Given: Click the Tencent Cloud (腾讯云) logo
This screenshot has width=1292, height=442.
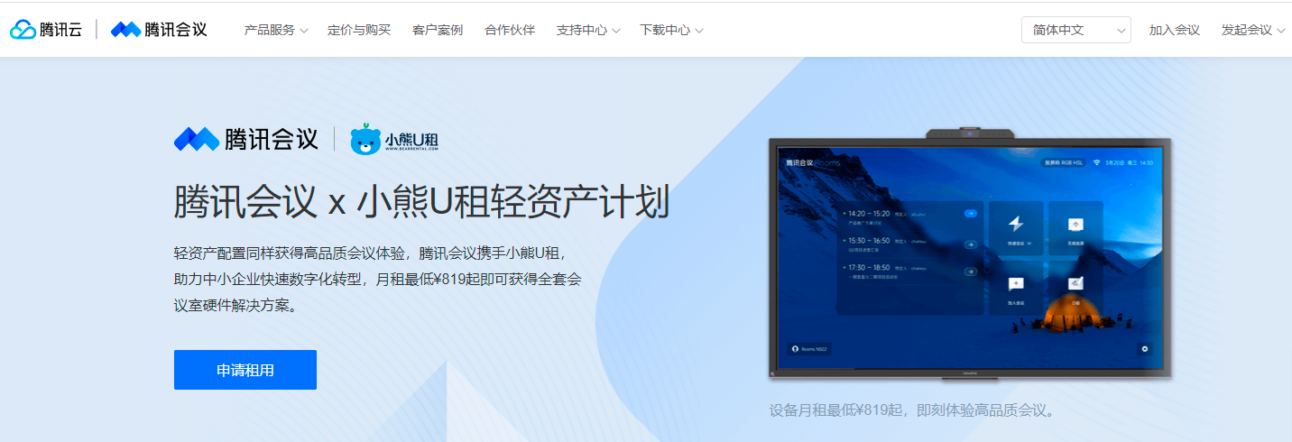Looking at the screenshot, I should tap(46, 30).
